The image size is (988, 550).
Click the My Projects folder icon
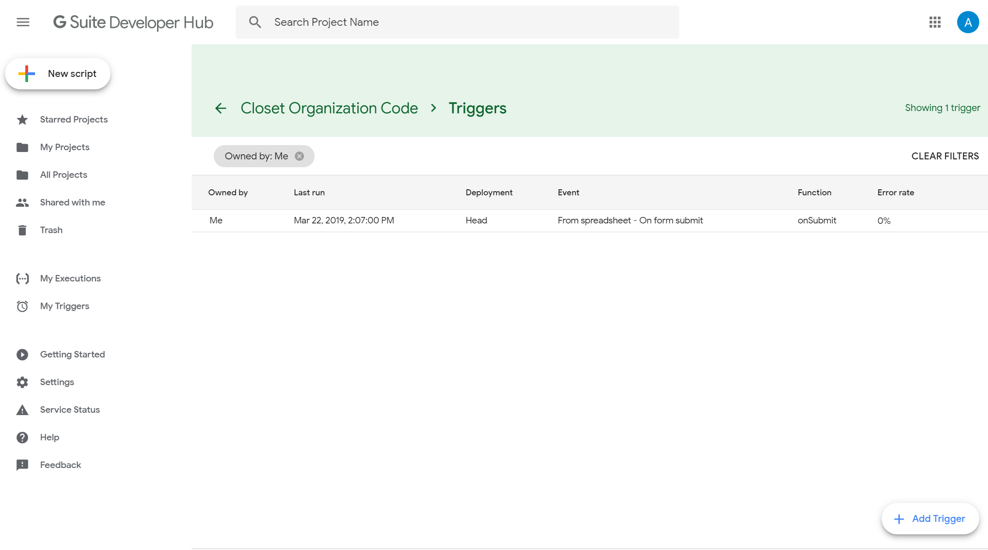click(x=22, y=147)
